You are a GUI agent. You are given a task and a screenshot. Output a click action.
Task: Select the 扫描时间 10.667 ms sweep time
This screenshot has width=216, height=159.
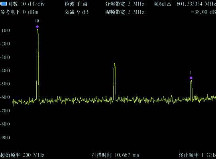click(x=116, y=155)
